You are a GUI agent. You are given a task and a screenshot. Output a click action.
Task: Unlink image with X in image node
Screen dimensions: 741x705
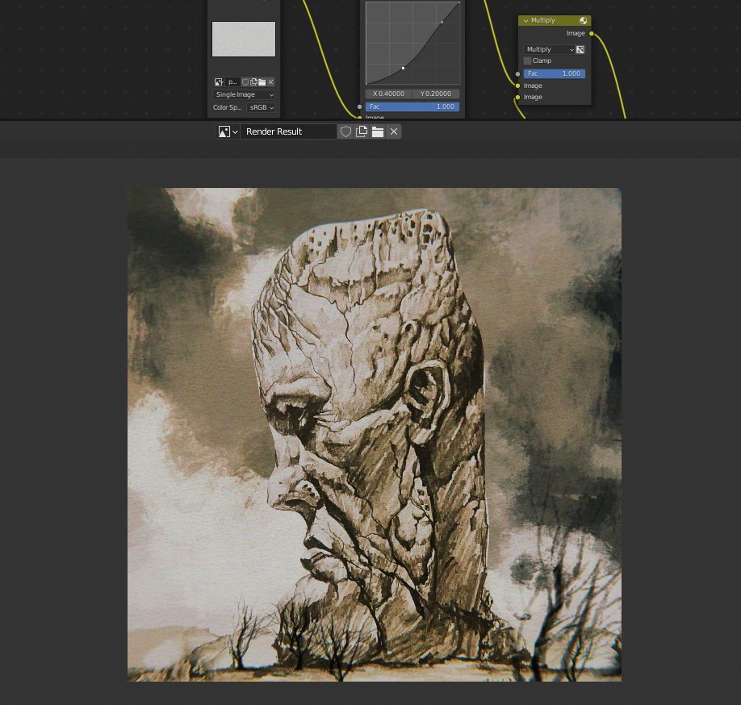(270, 82)
